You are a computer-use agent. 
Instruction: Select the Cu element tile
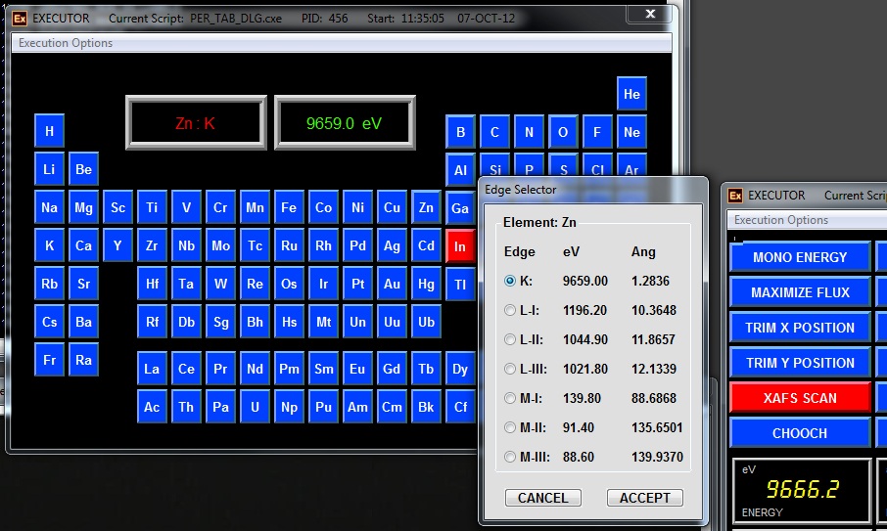(x=392, y=208)
